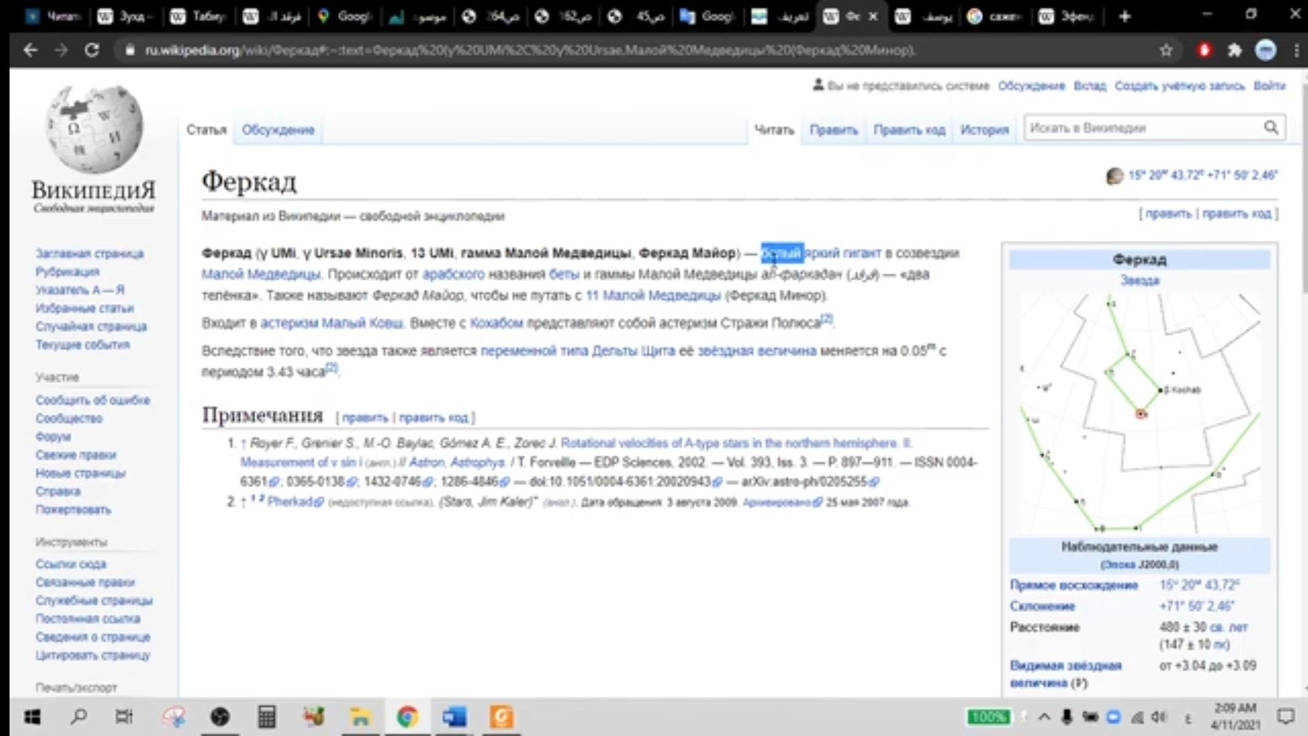
Task: Open the Кохабом link in article
Action: pos(496,323)
